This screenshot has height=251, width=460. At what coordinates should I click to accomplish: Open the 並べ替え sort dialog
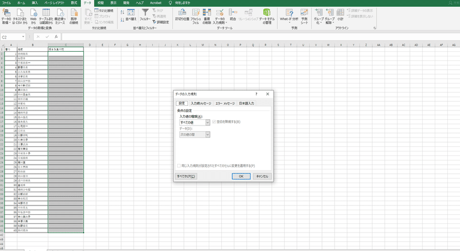pyautogui.click(x=131, y=14)
